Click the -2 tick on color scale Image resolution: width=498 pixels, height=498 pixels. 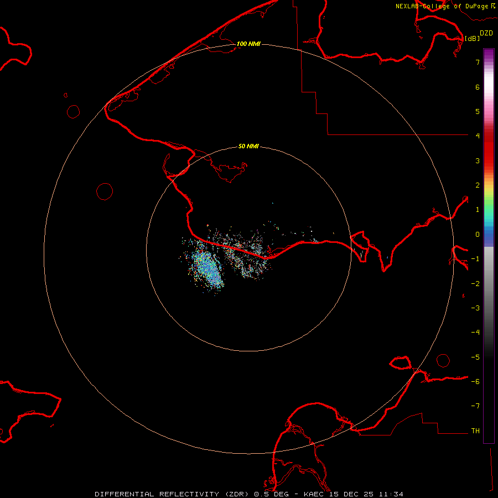click(x=475, y=284)
